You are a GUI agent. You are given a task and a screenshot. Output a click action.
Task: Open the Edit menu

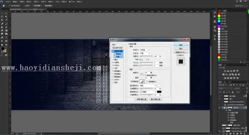click(x=15, y=1)
